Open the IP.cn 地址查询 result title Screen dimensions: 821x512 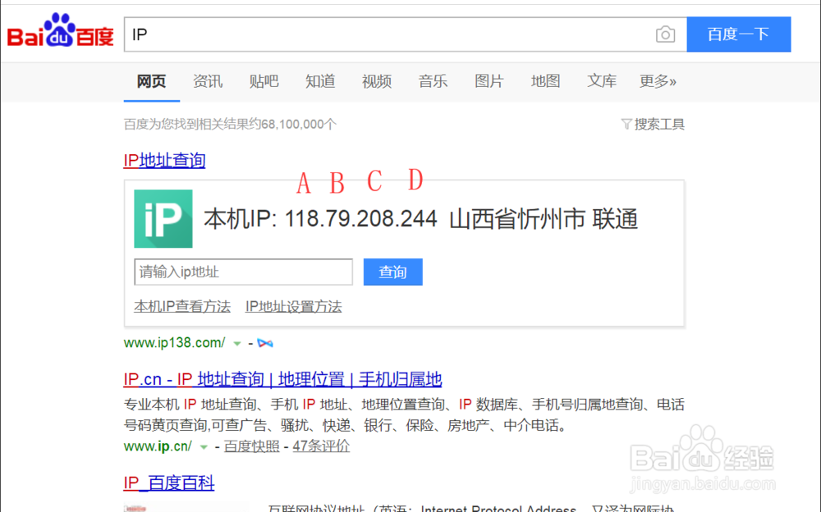(x=282, y=379)
